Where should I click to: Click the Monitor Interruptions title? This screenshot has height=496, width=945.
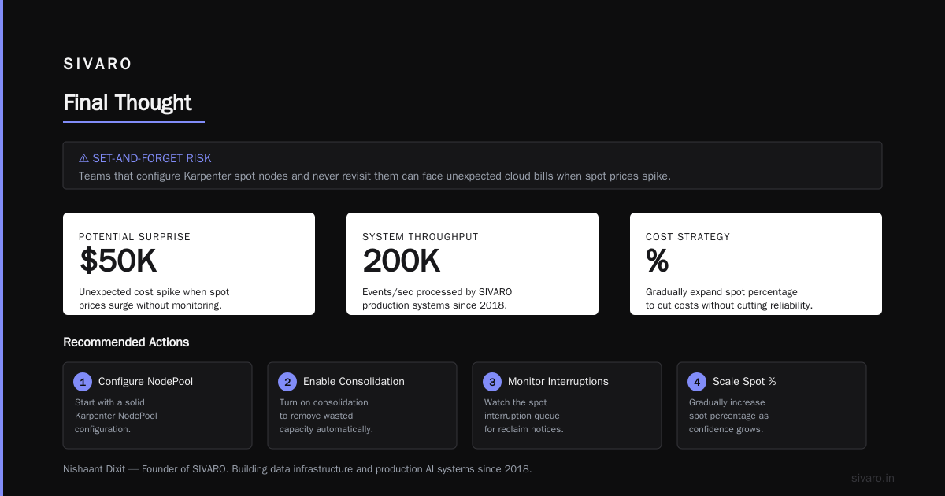558,382
